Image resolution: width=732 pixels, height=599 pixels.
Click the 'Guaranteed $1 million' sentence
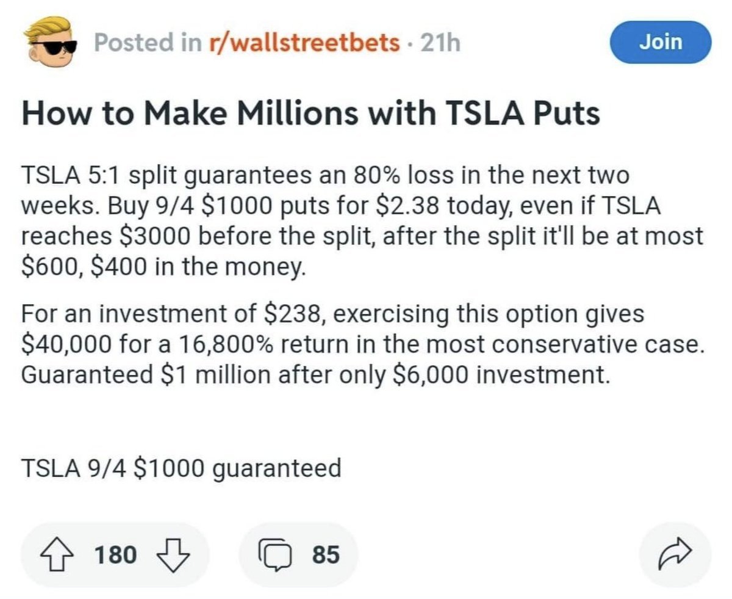pos(315,373)
